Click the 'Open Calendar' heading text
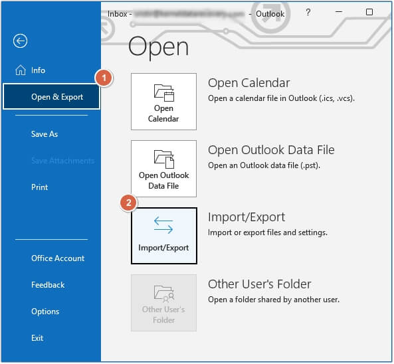 pyautogui.click(x=249, y=83)
